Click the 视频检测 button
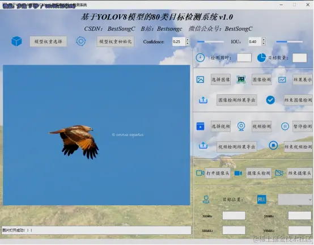 pos(261,126)
